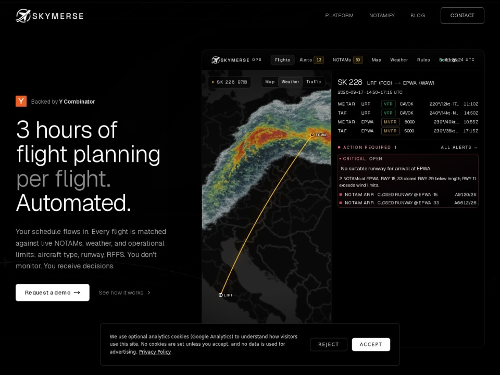Open the Rules tab in the dashboard
This screenshot has height=375, width=500.
(x=423, y=59)
